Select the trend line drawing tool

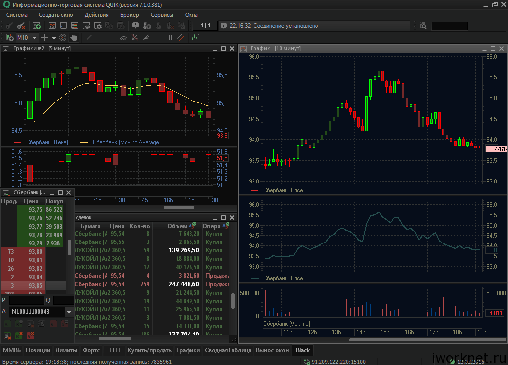[x=89, y=37]
